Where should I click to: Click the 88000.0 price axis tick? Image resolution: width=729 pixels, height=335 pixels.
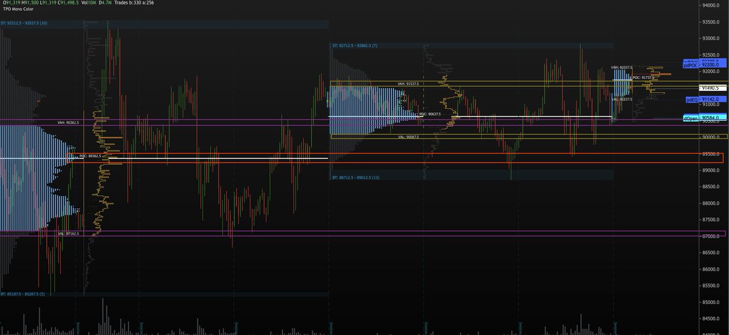(x=711, y=203)
